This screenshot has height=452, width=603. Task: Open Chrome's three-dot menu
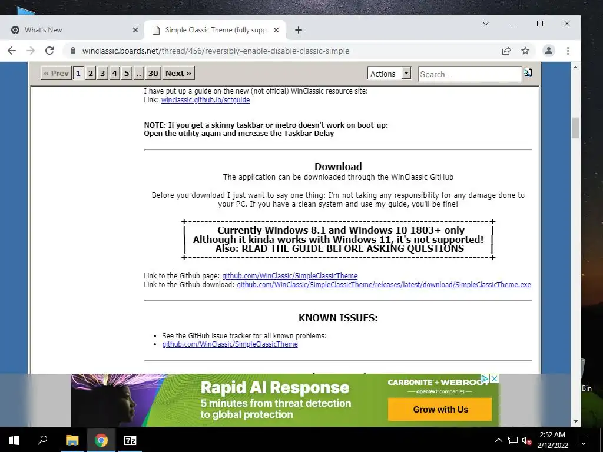click(x=568, y=51)
